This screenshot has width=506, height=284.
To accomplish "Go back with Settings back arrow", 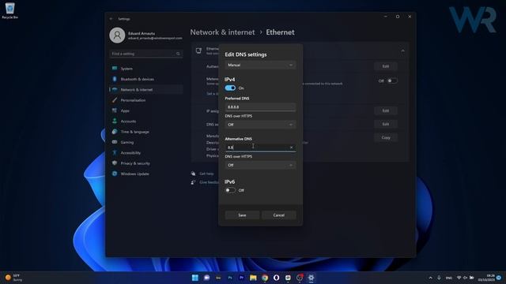I will pyautogui.click(x=111, y=19).
